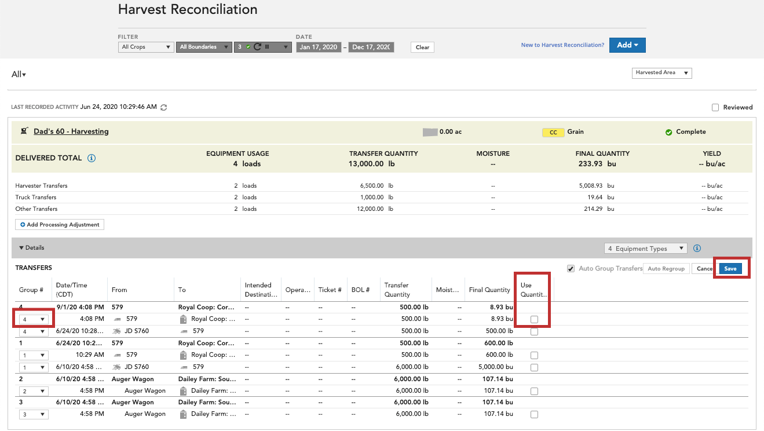
Task: Click the harvester icon next to Dad's 60
Action: [x=24, y=132]
